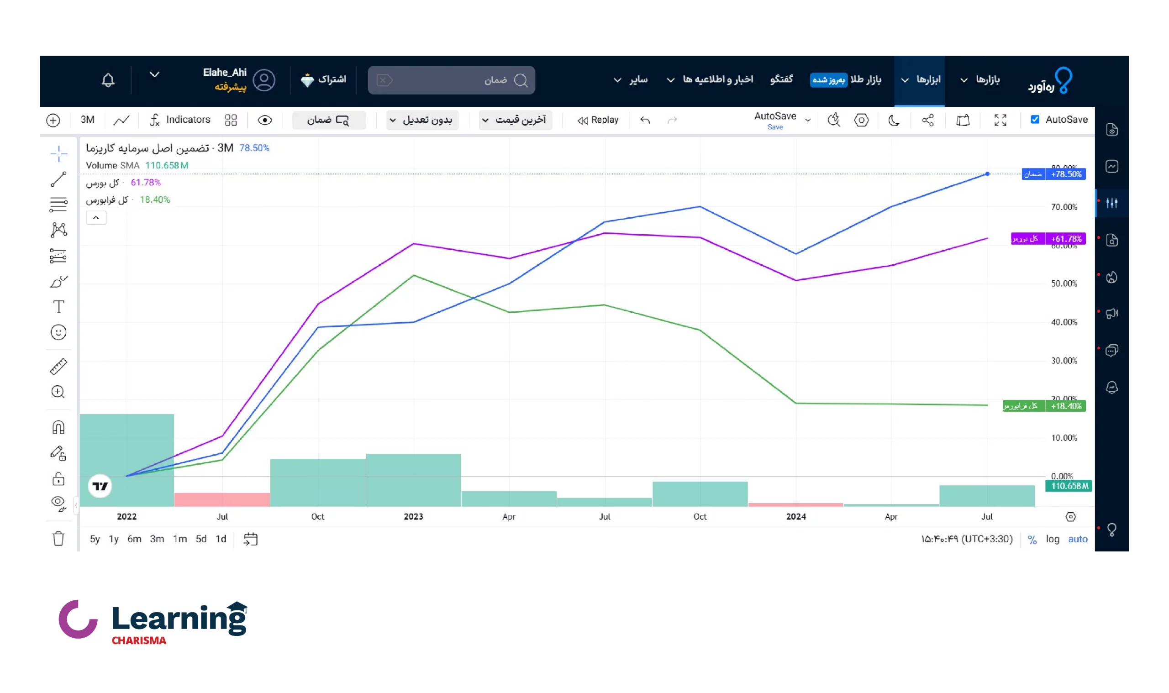This screenshot has height=693, width=1169.
Task: Share the chart via share icon
Action: pos(927,120)
